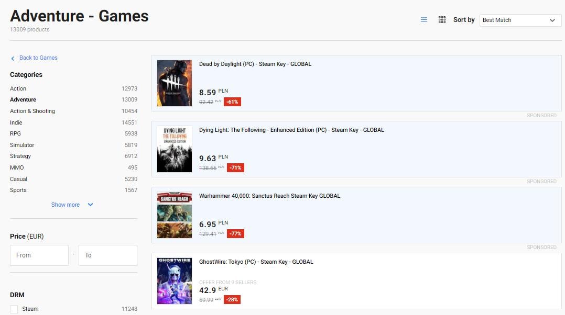
Task: Choose the RPG category filter
Action: (16, 133)
